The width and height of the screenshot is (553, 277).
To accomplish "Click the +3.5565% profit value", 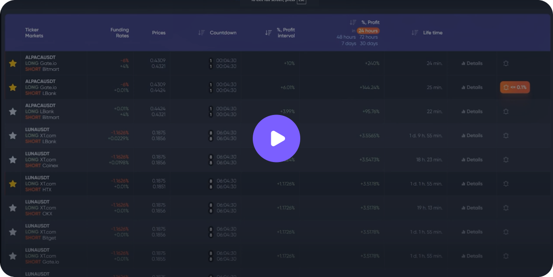I will point(370,135).
